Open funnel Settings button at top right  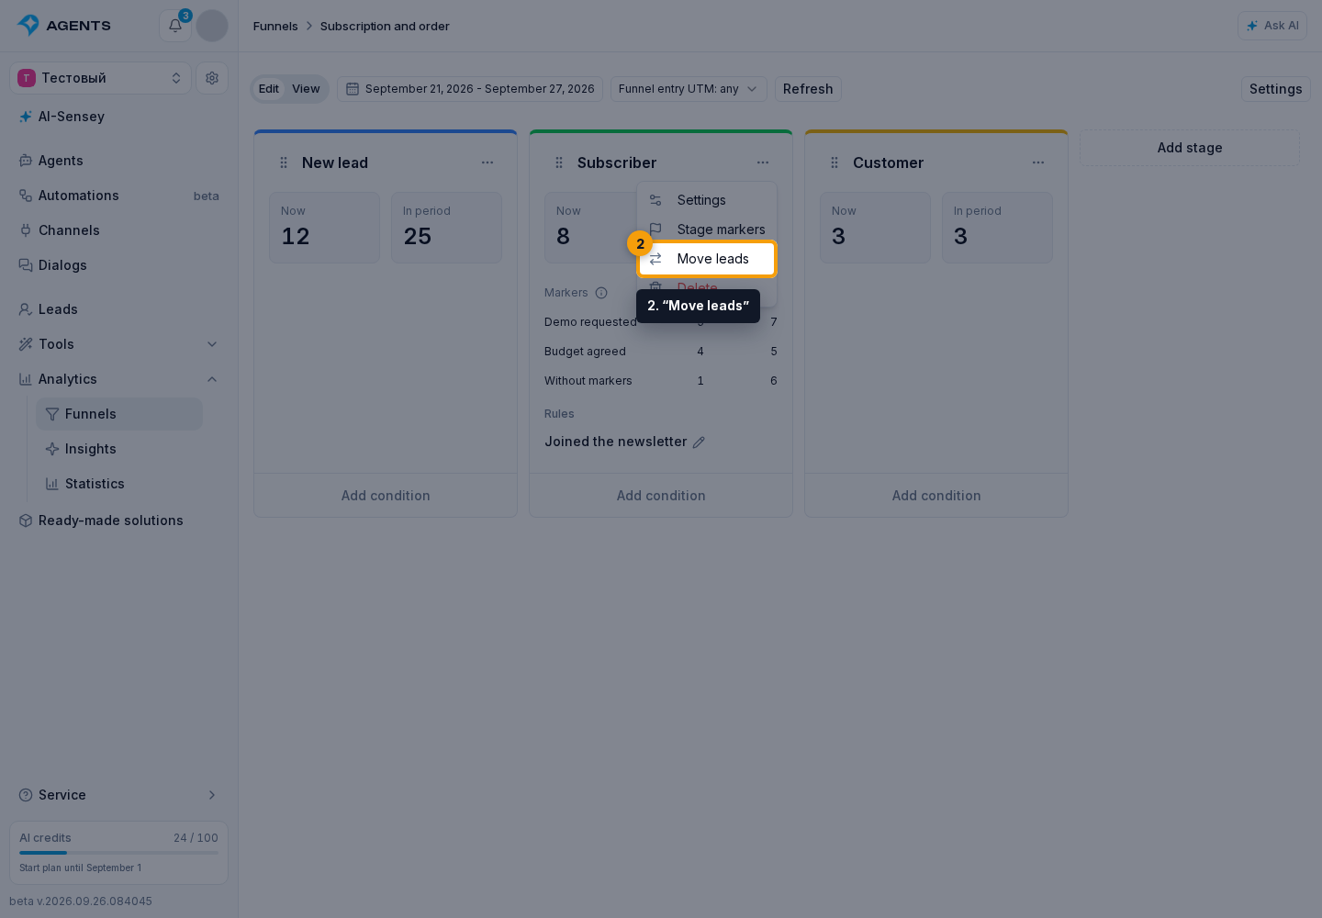[1276, 89]
